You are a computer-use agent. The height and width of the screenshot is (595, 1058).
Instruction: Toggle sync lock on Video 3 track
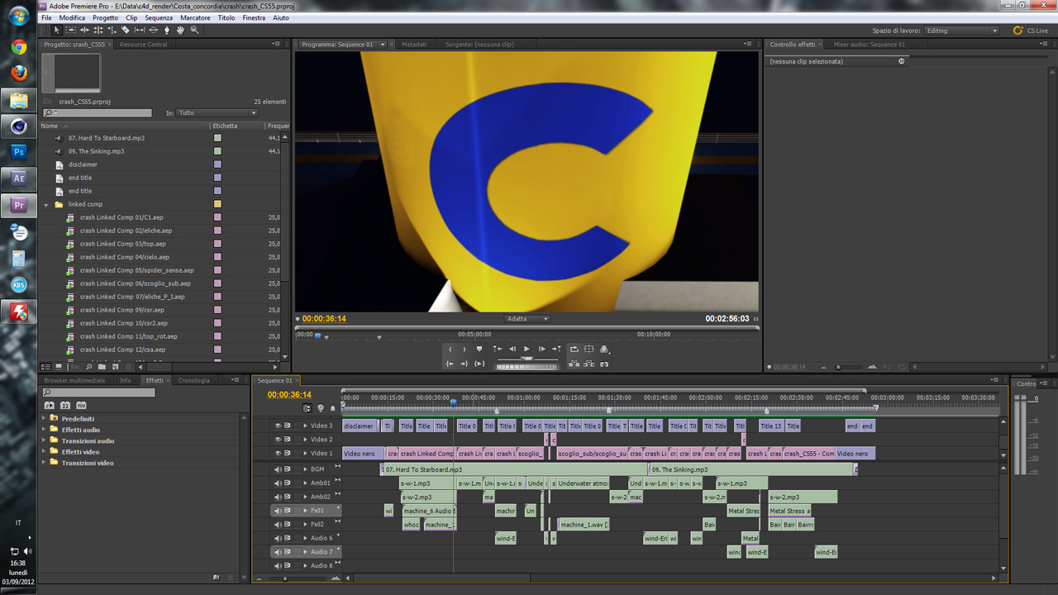288,426
